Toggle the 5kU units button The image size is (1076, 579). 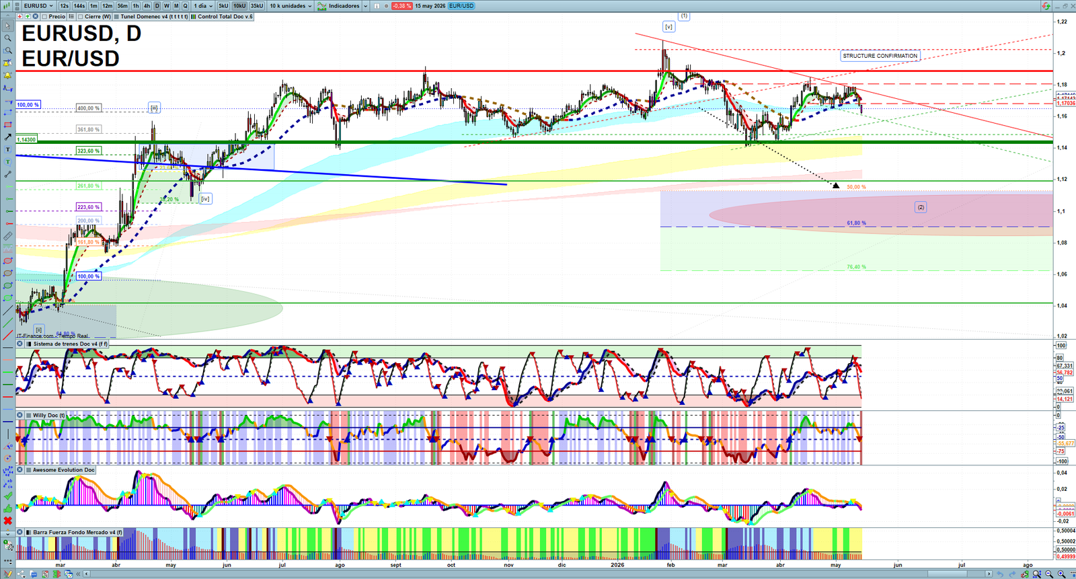click(223, 5)
